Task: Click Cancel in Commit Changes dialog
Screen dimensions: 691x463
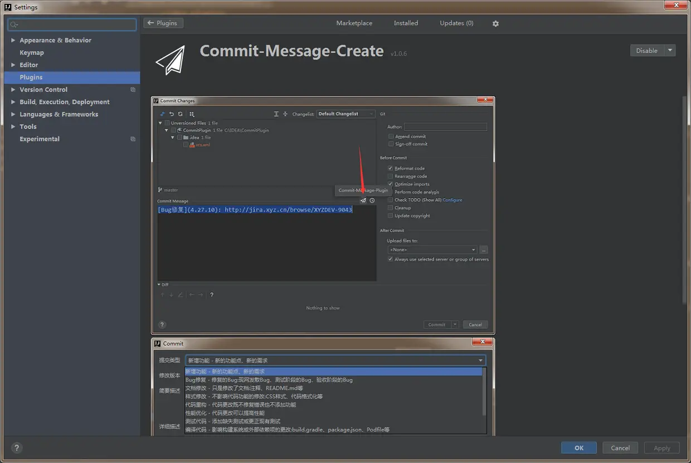Action: click(x=475, y=325)
